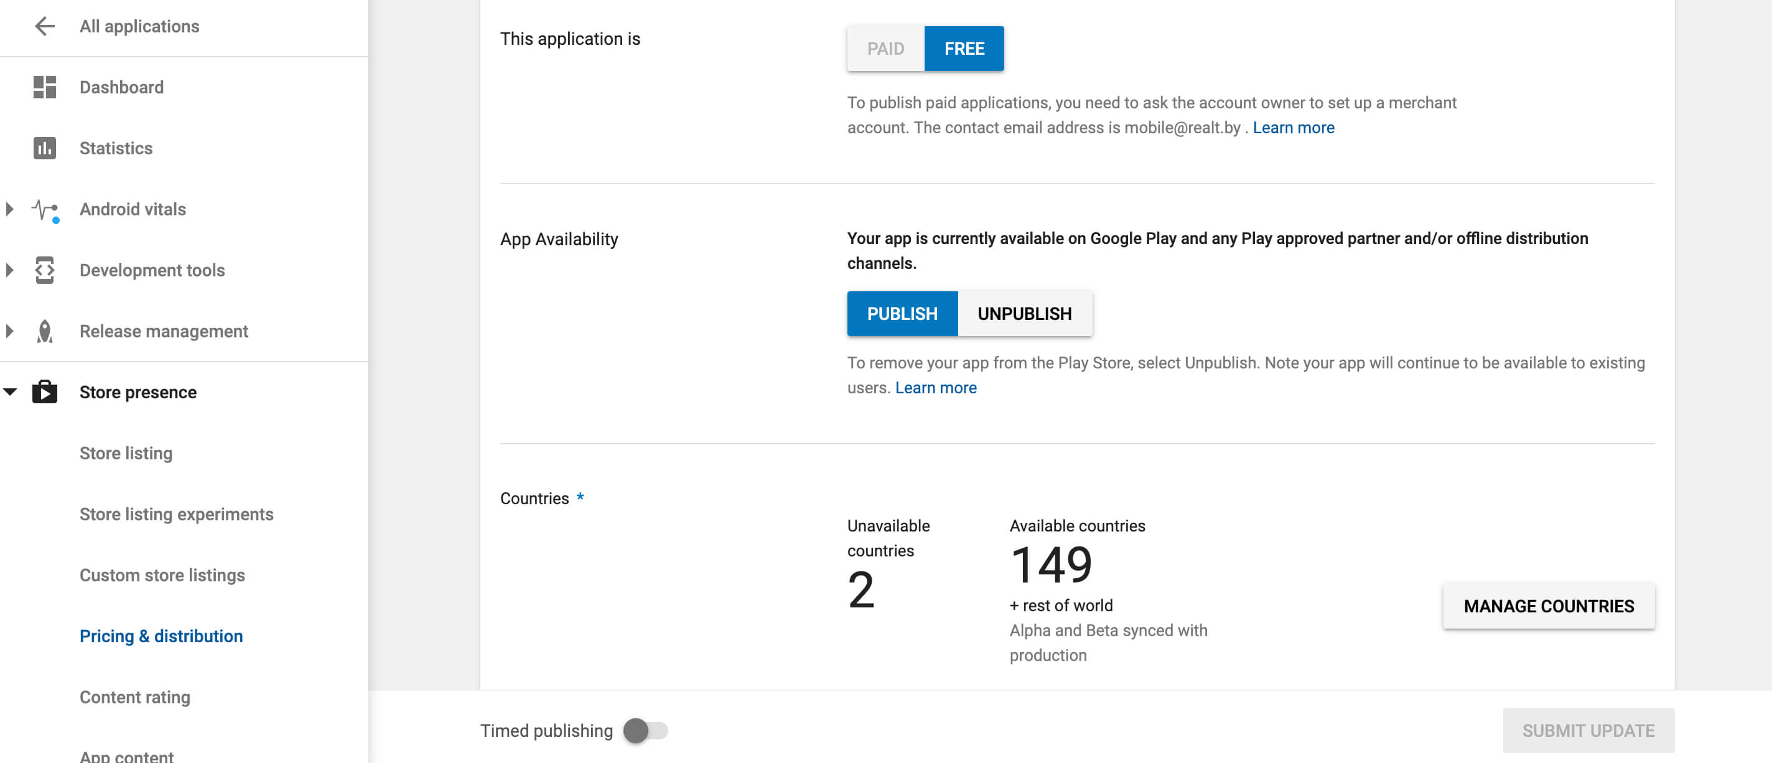Image resolution: width=1772 pixels, height=763 pixels.
Task: Click SUBMIT UPDATE button at bottom right
Action: (x=1588, y=730)
